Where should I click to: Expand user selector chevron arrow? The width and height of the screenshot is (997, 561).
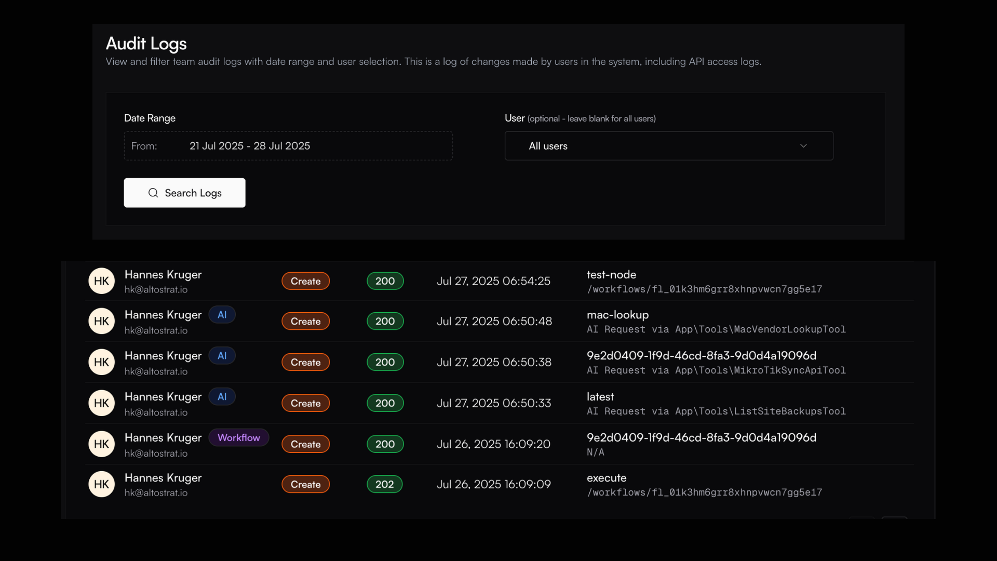(803, 146)
